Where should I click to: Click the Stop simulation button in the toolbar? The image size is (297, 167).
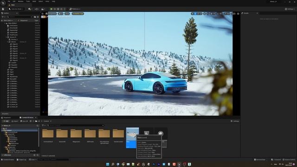click(58, 9)
